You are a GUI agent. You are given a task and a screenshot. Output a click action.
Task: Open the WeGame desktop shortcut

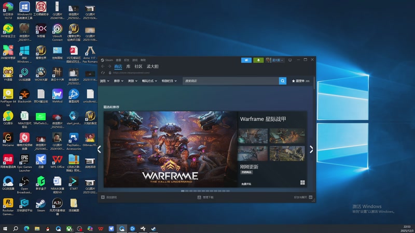[x=8, y=139]
